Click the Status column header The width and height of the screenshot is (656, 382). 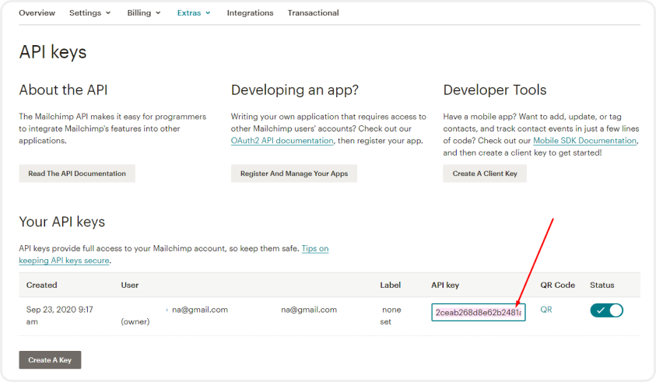pos(602,285)
